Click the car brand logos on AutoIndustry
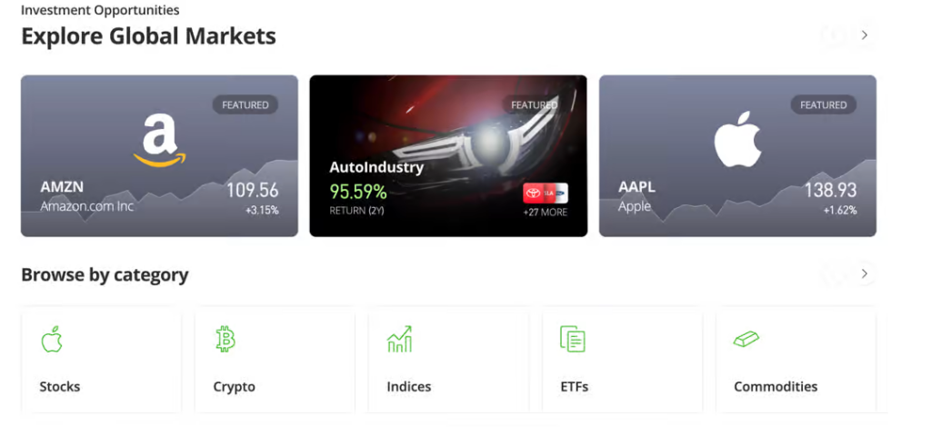 pos(545,193)
